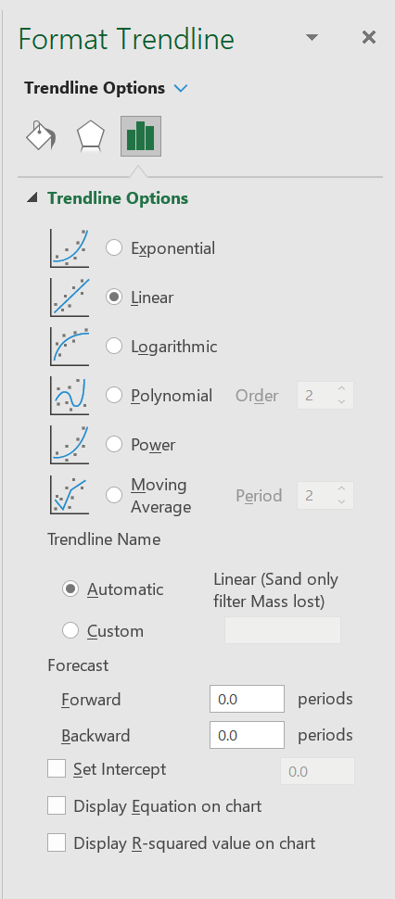Click the Moving Average trendline graph icon

click(x=70, y=495)
